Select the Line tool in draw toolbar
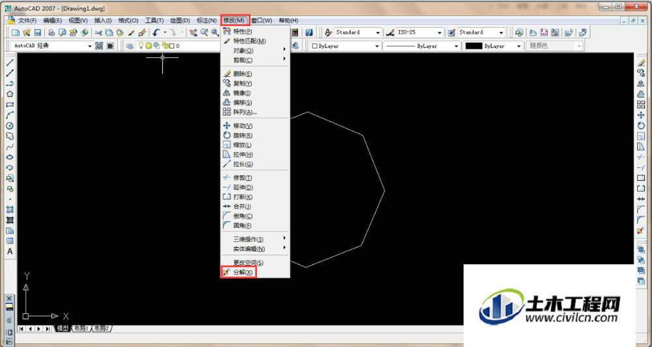This screenshot has width=652, height=347. (x=10, y=62)
